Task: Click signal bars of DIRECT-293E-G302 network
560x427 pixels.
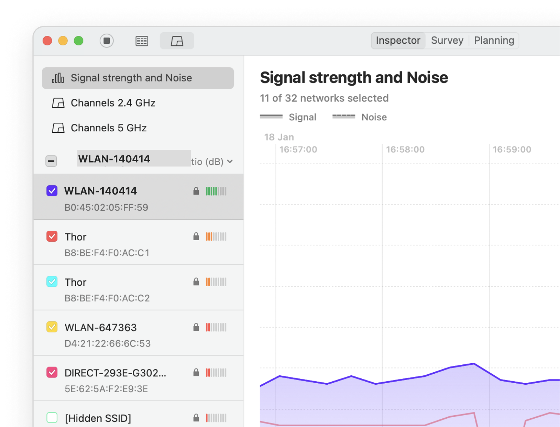Action: pyautogui.click(x=216, y=373)
